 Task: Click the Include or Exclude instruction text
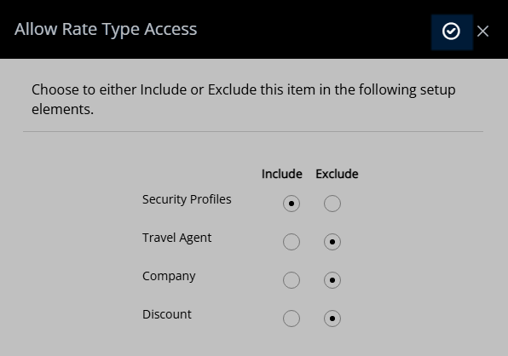[243, 100]
